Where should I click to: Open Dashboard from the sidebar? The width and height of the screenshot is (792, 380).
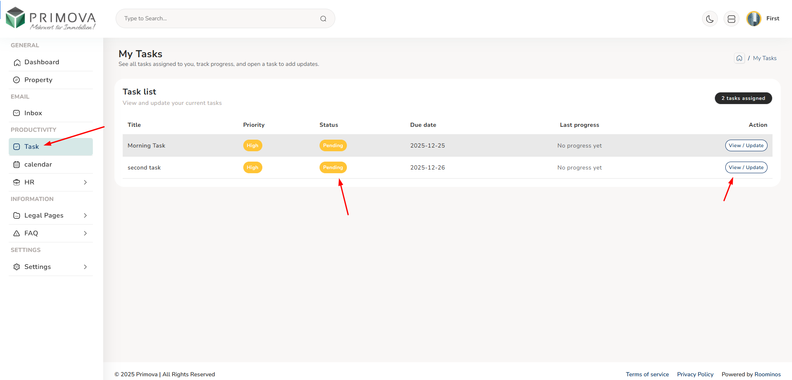[41, 62]
